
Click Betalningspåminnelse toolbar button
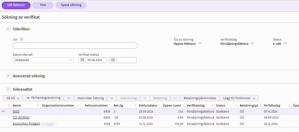click(200, 98)
